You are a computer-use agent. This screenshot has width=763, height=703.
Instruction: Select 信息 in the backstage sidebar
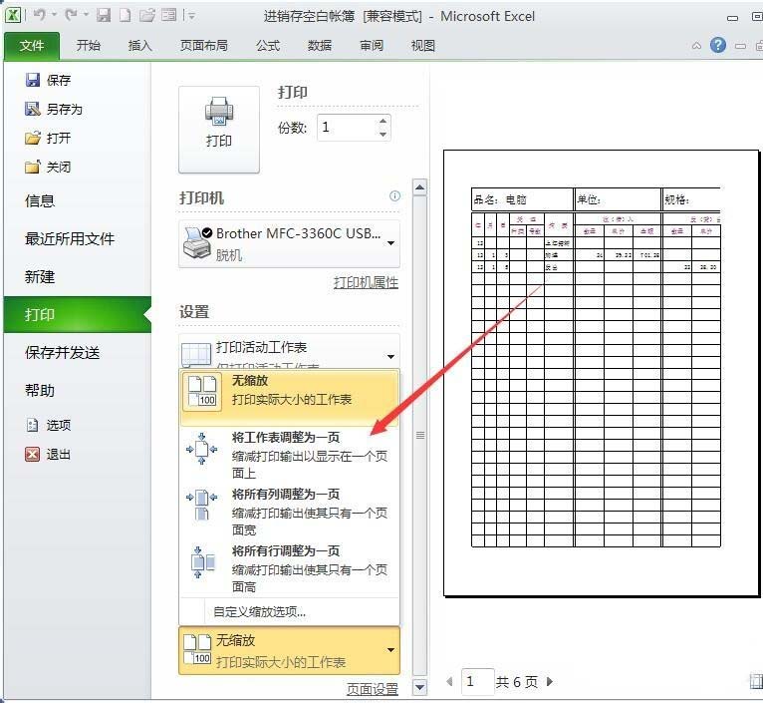pyautogui.click(x=40, y=200)
